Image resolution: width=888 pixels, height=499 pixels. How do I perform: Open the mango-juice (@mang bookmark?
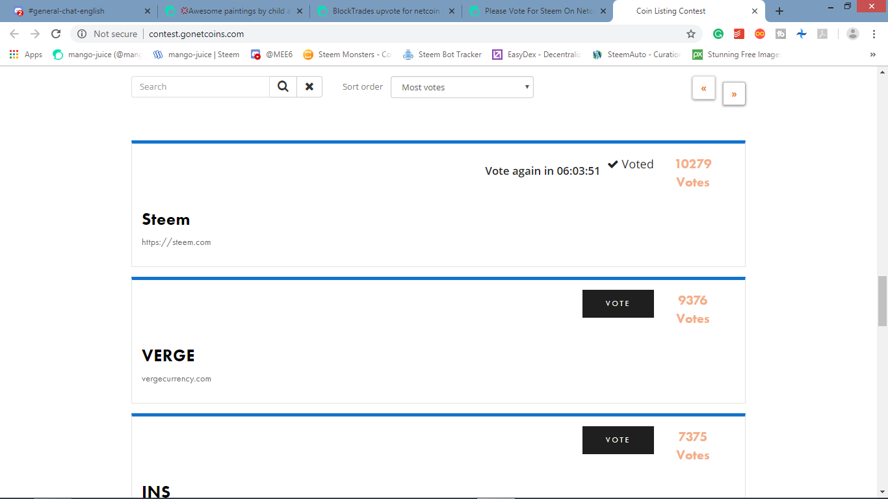click(x=98, y=55)
